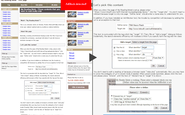
Task: Click the Tel 06-0000-0000 phone number
Action: pos(76,80)
